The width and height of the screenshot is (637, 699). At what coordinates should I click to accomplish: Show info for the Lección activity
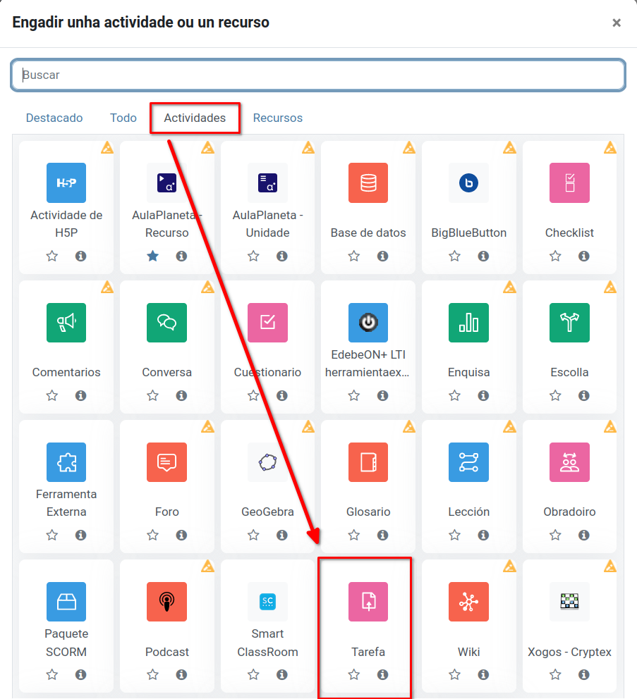483,536
